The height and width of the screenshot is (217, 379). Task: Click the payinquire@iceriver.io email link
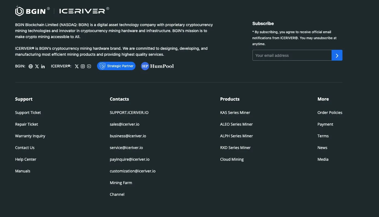pyautogui.click(x=130, y=159)
